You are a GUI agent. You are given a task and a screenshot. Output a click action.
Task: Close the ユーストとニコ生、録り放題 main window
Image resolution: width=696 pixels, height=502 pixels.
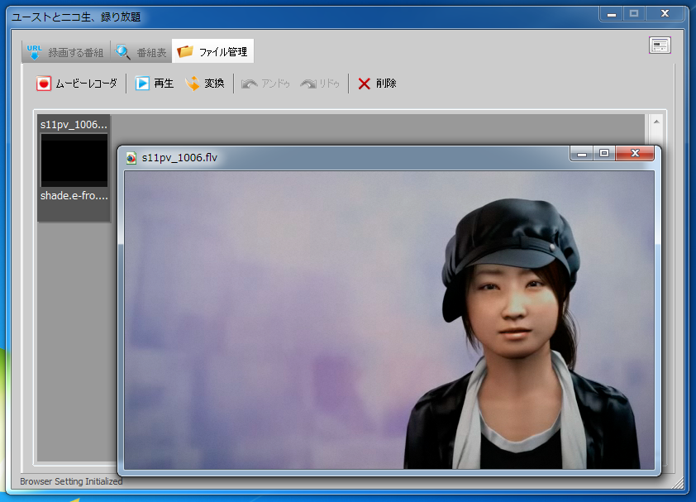(665, 14)
